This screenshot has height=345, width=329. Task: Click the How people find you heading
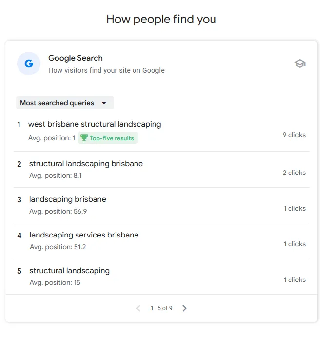coord(161,19)
